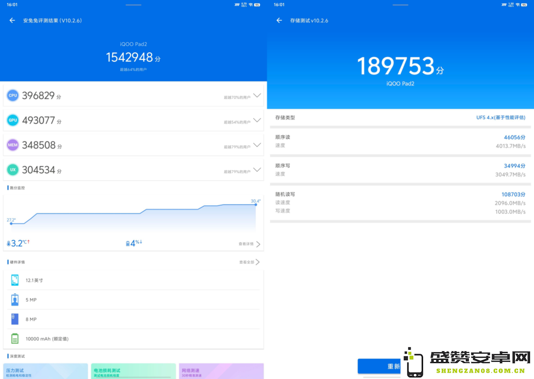Tap the screen size icon beside 12.1英寸
Screen dimensions: 534x379
tap(14, 280)
